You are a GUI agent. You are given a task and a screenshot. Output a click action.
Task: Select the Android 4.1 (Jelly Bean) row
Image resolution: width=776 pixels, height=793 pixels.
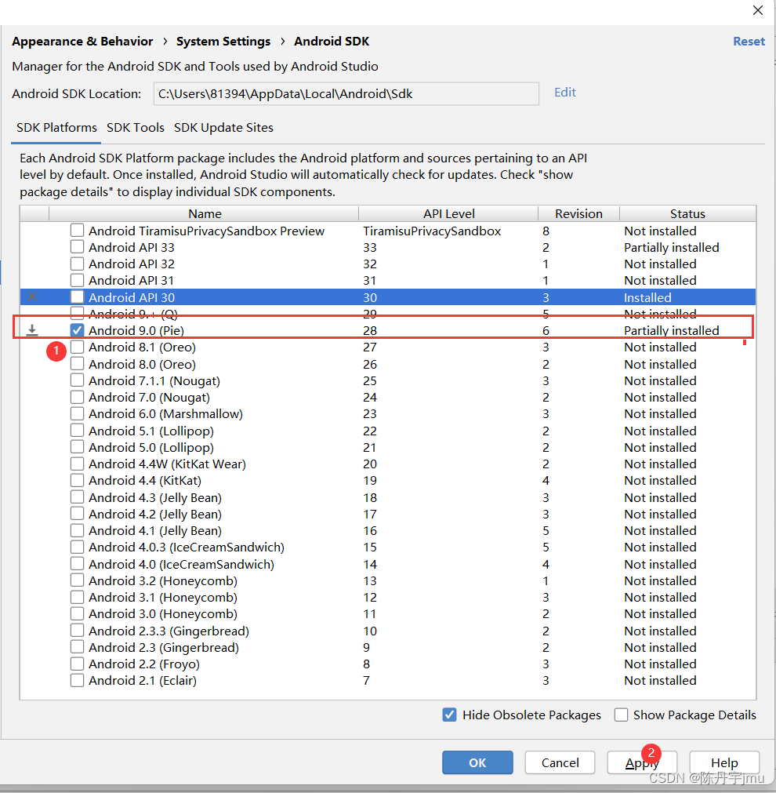[x=388, y=530]
